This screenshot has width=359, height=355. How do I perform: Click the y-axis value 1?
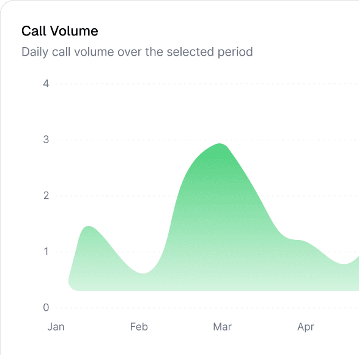[46, 252]
